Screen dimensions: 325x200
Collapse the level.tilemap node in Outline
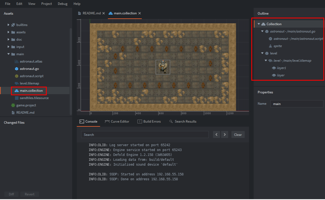pyautogui.click(x=266, y=61)
